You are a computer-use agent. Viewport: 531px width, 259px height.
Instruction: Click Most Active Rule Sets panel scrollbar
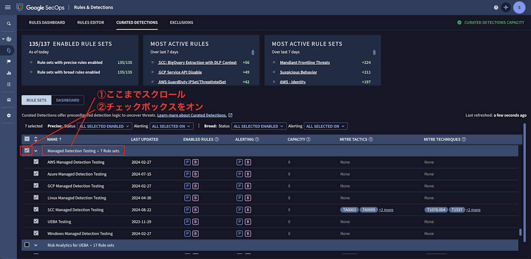(374, 52)
